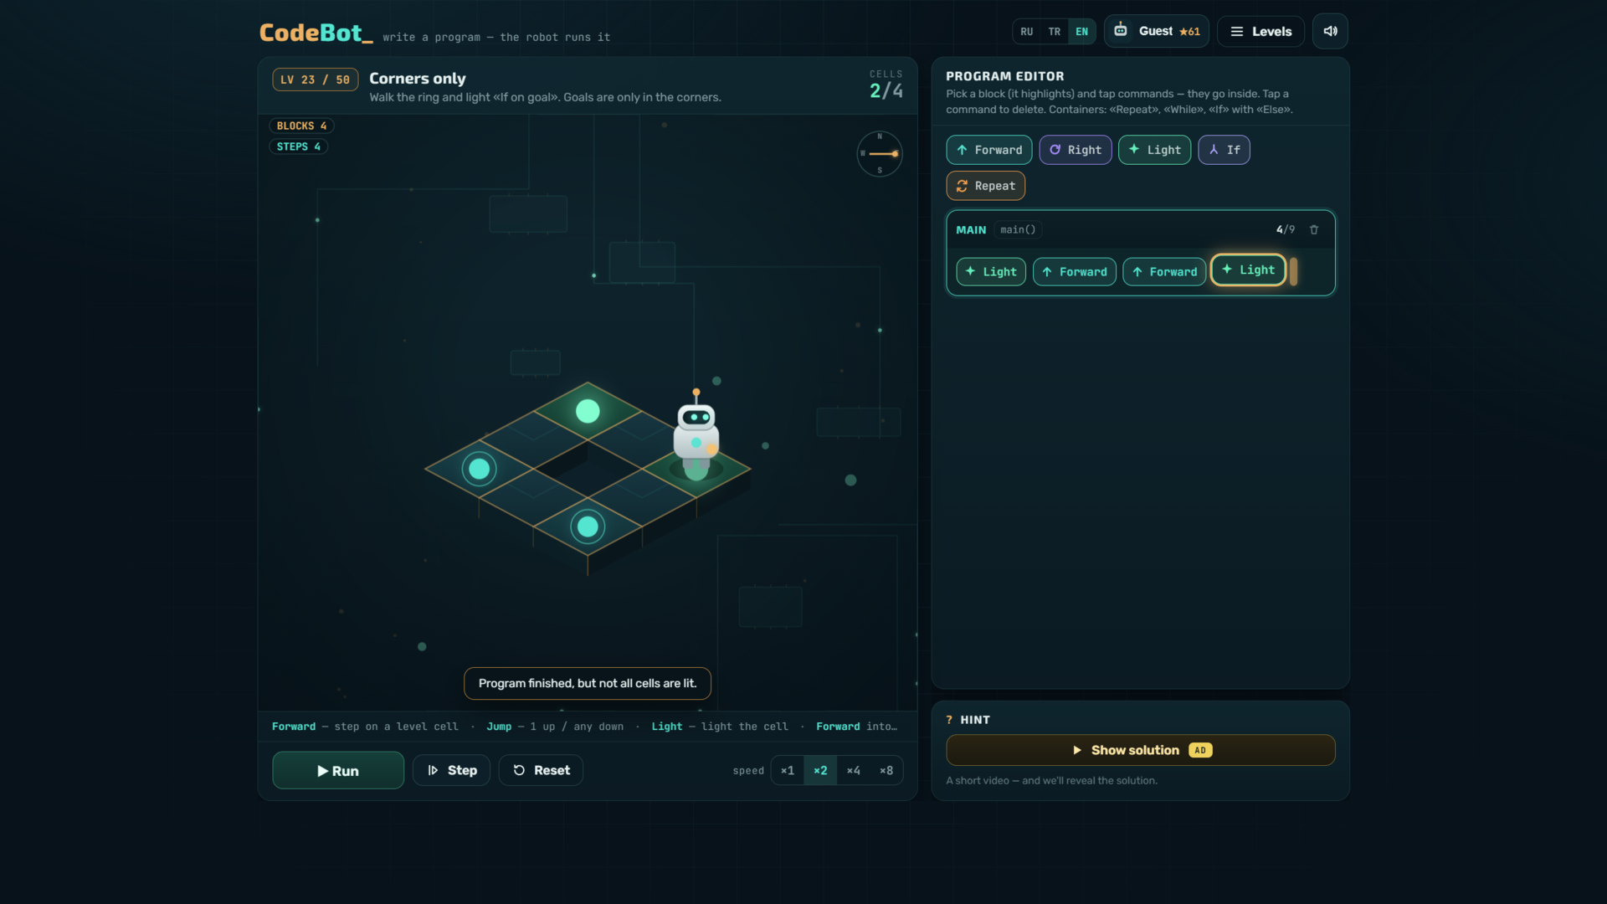
Task: Set speed to ×2
Action: click(820, 770)
